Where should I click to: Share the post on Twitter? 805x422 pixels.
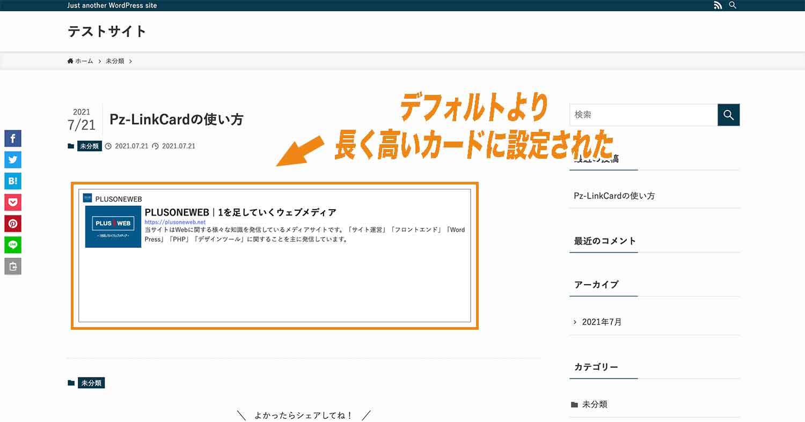click(12, 159)
